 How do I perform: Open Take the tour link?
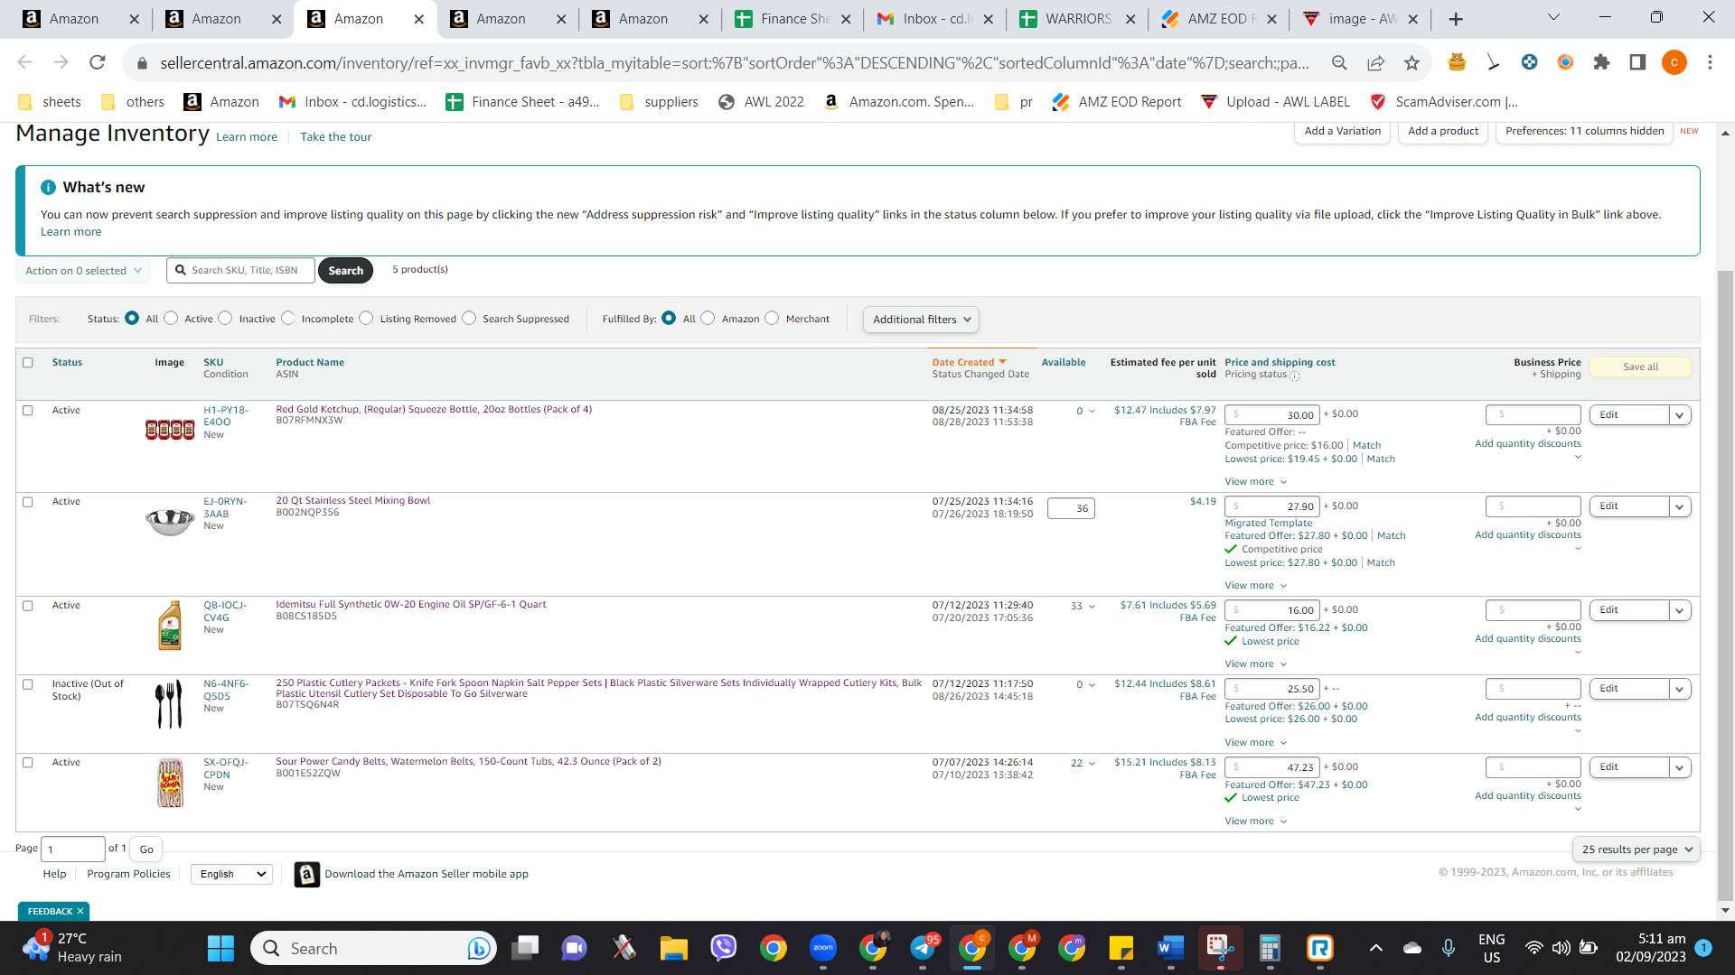coord(335,137)
